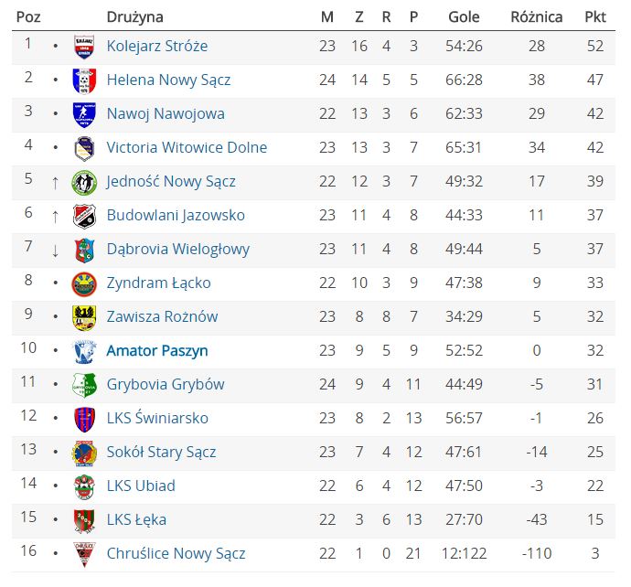Click the Helena Nowy Sącz club logo

pos(84,80)
